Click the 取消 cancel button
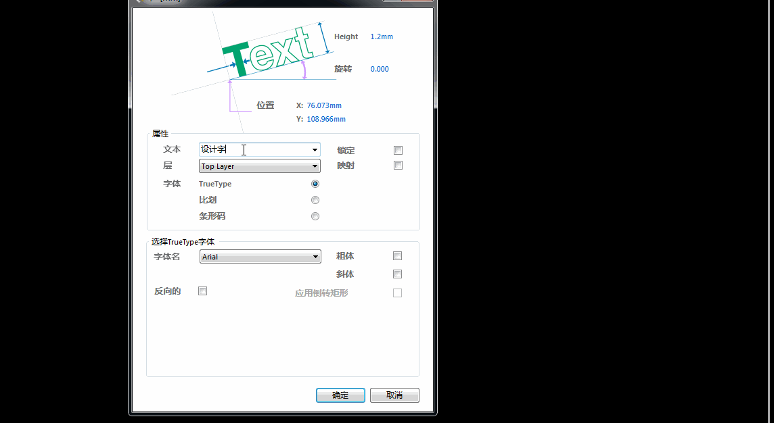The image size is (774, 423). tap(394, 395)
